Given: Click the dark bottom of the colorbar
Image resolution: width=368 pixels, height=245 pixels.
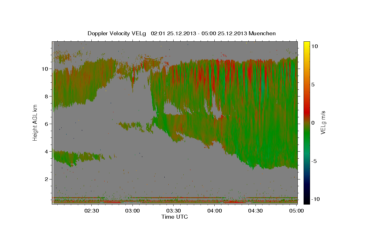Looking at the screenshot, I should pos(306,201).
